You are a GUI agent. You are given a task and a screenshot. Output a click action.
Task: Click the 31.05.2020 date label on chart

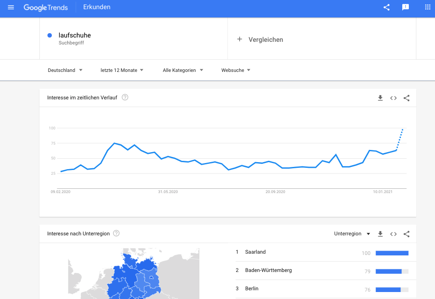(x=168, y=192)
